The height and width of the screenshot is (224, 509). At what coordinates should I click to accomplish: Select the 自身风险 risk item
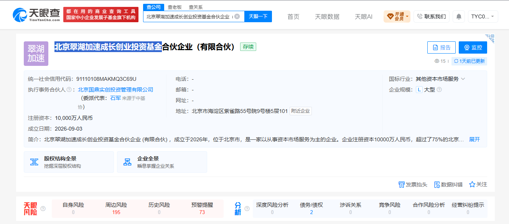point(73,209)
